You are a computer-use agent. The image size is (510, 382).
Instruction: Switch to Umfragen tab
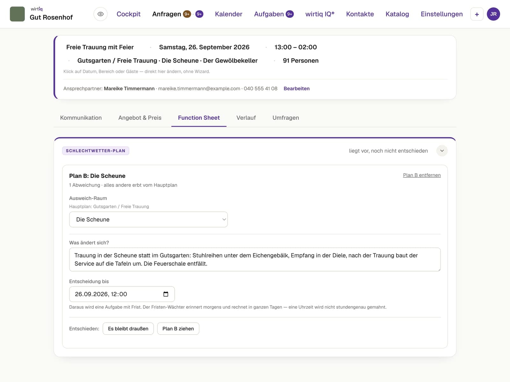coord(286,118)
